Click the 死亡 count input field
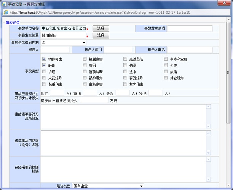Screen dimensions: 233x190 click(57, 93)
